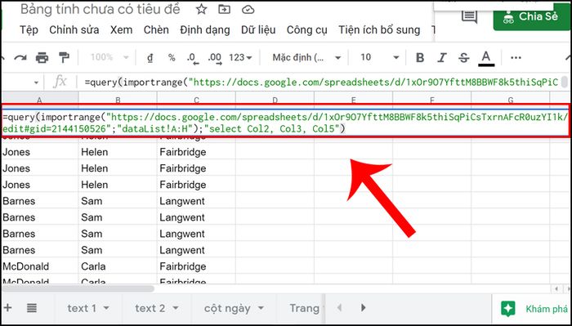The image size is (572, 326).
Task: Click the horizontal scrollbar thumb
Action: pos(78,288)
